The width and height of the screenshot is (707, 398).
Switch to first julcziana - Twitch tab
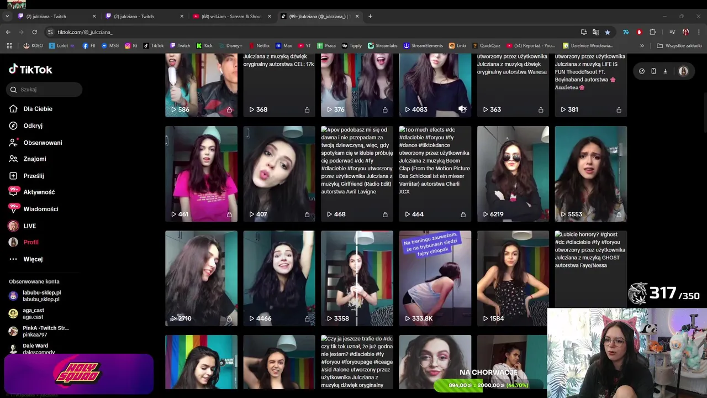click(x=57, y=16)
